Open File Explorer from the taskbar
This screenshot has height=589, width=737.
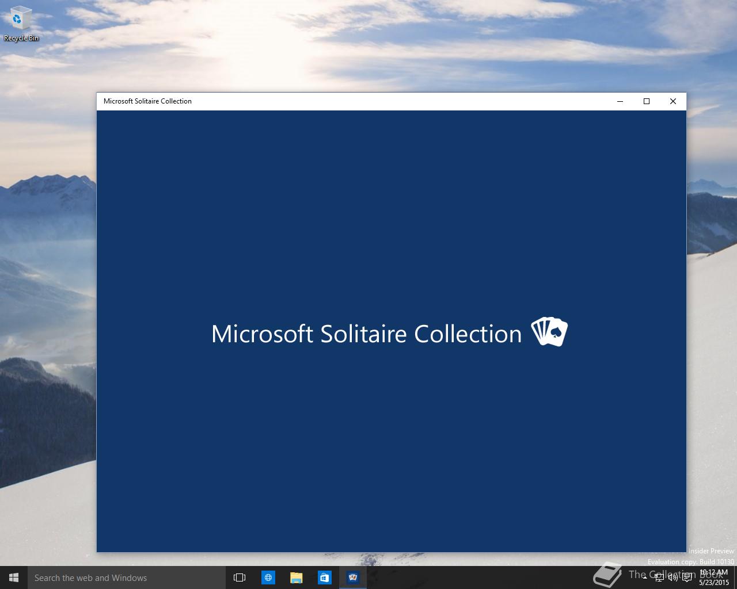click(x=296, y=577)
